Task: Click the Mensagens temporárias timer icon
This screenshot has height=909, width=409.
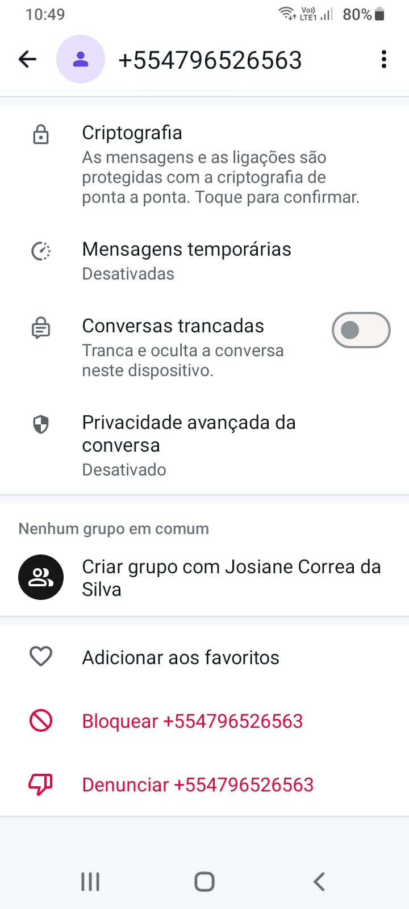Action: coord(41,251)
